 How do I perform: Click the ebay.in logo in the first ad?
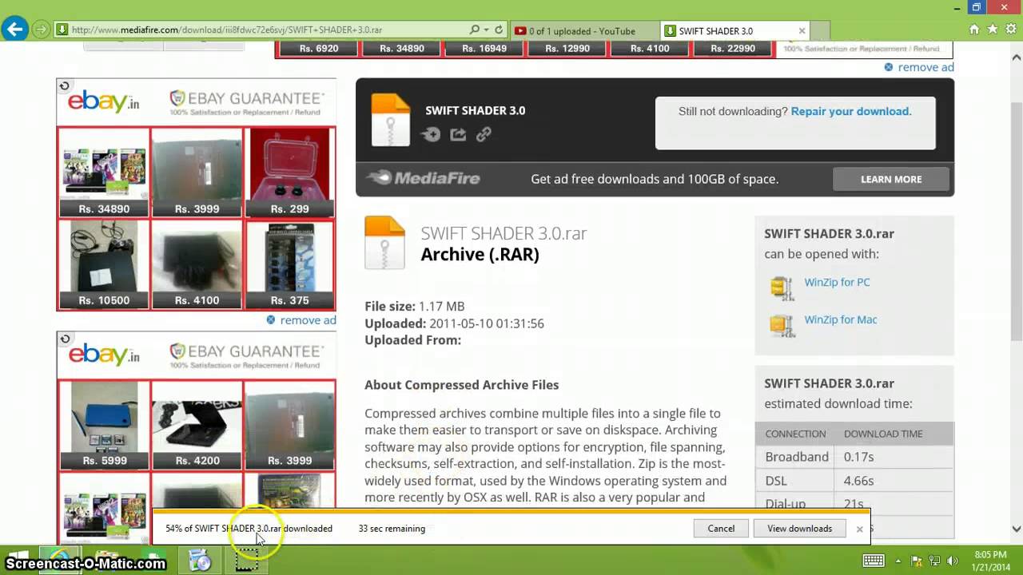coord(104,101)
